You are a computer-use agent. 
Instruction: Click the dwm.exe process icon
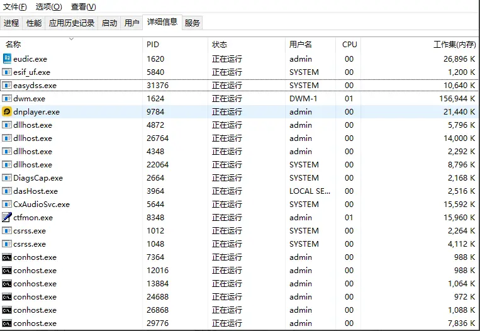pos(7,98)
